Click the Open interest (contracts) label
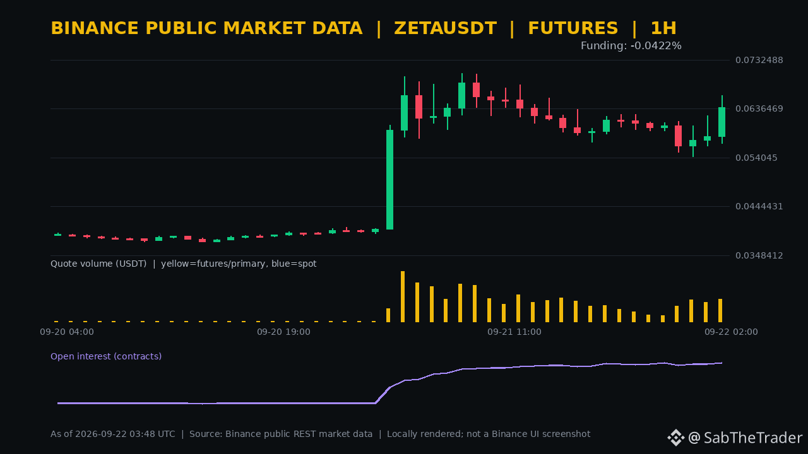The image size is (808, 454). point(106,356)
